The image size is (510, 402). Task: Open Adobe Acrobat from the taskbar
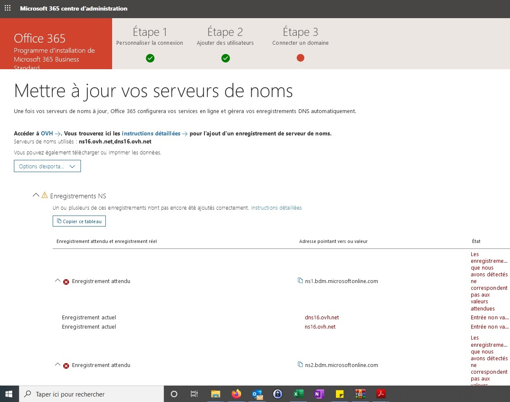coord(381,394)
